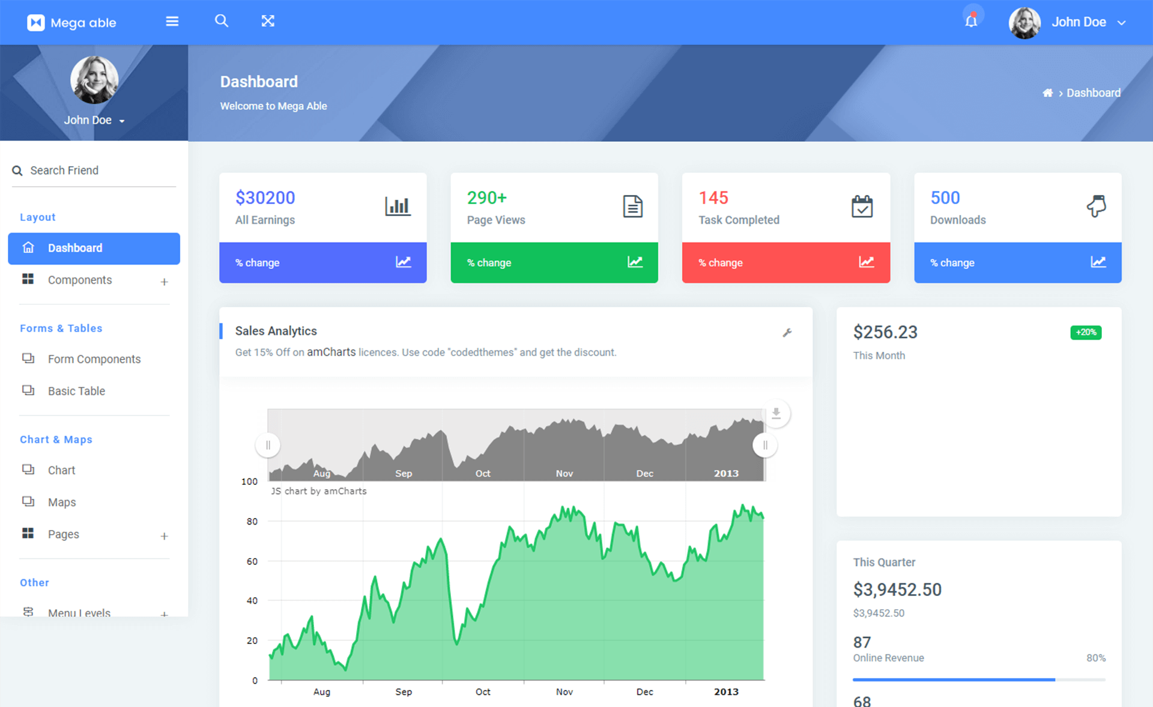Click the Maps sidebar icon
The height and width of the screenshot is (707, 1153).
[28, 501]
